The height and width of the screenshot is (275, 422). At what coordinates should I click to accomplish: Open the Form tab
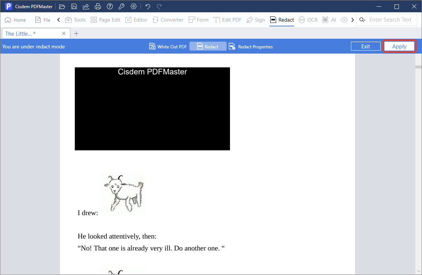(x=199, y=20)
